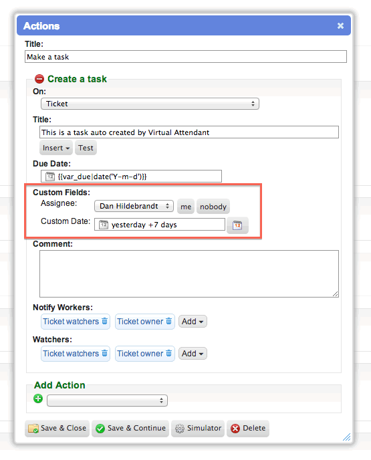Open Add menu under Notify Workers
371x460 pixels.
193,322
